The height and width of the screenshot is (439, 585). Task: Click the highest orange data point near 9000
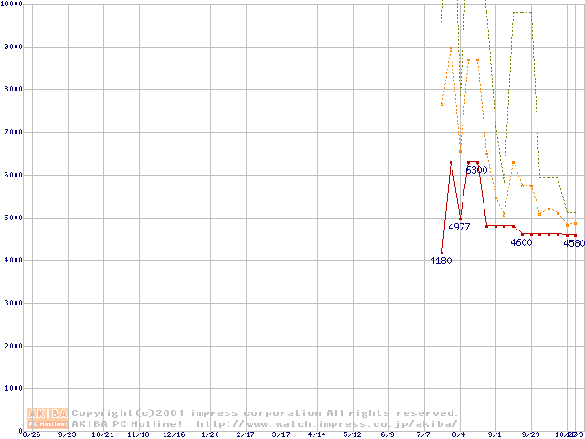451,48
